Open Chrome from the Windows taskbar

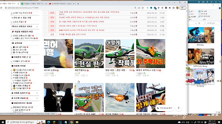(71, 122)
